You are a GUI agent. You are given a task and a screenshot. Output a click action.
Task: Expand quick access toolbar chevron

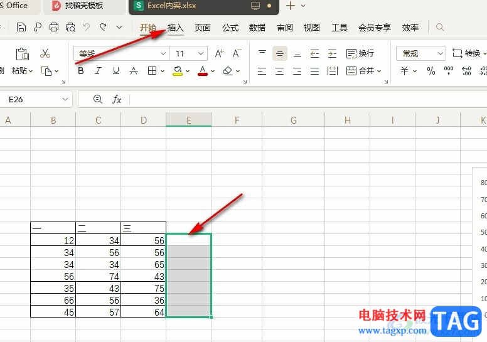point(119,28)
